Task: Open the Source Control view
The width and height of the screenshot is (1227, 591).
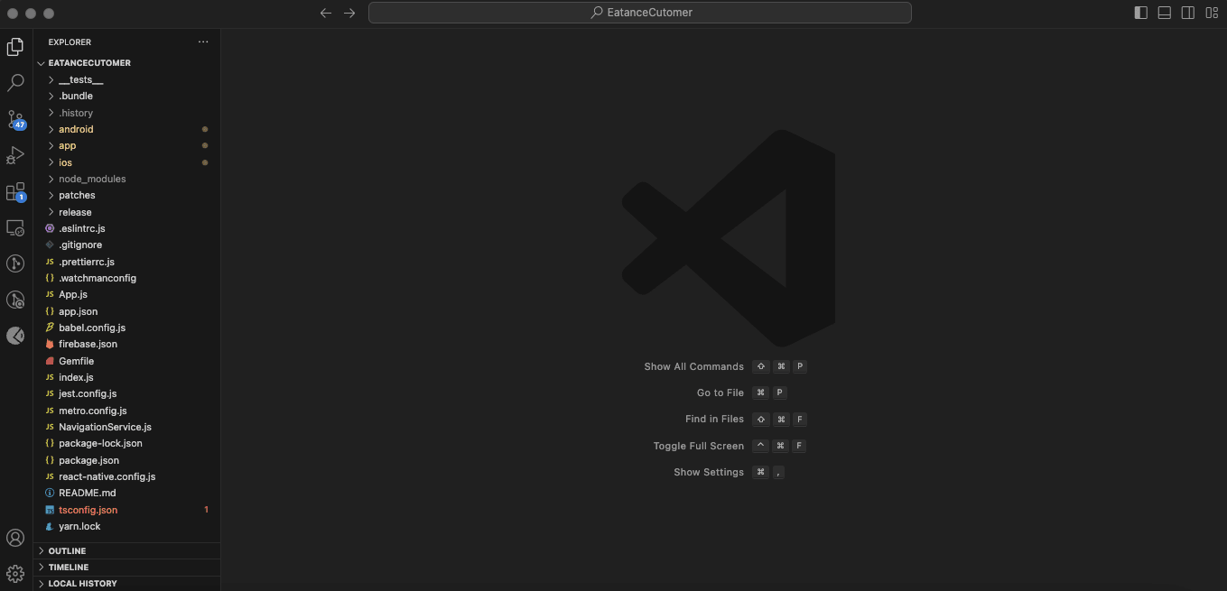Action: 16,120
